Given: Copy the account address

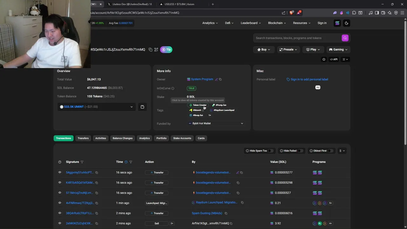Looking at the screenshot, I should pos(150,50).
